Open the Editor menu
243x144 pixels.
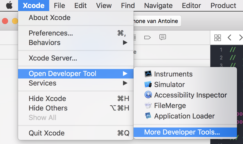191,5
